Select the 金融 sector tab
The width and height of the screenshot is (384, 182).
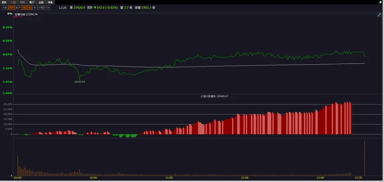pos(41,2)
